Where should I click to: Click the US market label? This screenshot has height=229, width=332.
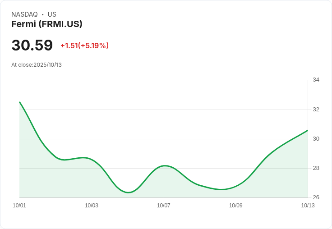pyautogui.click(x=52, y=14)
